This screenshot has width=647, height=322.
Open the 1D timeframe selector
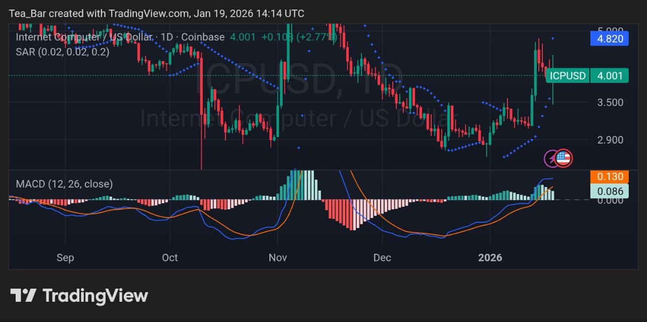coord(167,37)
